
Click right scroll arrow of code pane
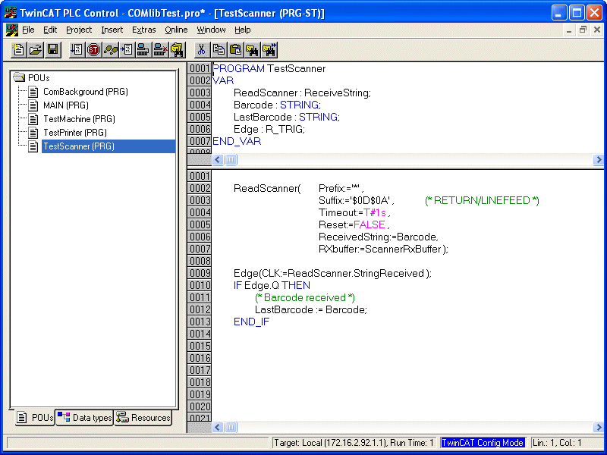click(599, 427)
